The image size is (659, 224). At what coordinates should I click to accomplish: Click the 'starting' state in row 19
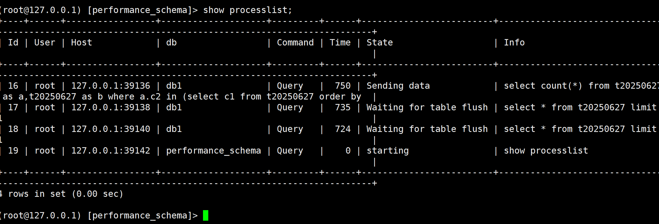tap(388, 151)
